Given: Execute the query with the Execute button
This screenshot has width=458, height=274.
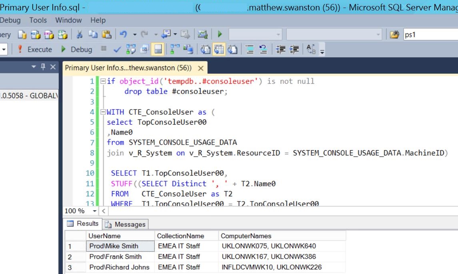Looking at the screenshot, I should tap(40, 49).
